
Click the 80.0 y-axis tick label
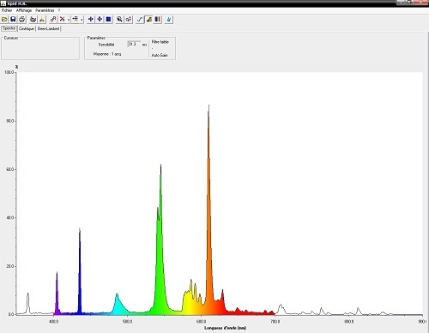pos(10,121)
